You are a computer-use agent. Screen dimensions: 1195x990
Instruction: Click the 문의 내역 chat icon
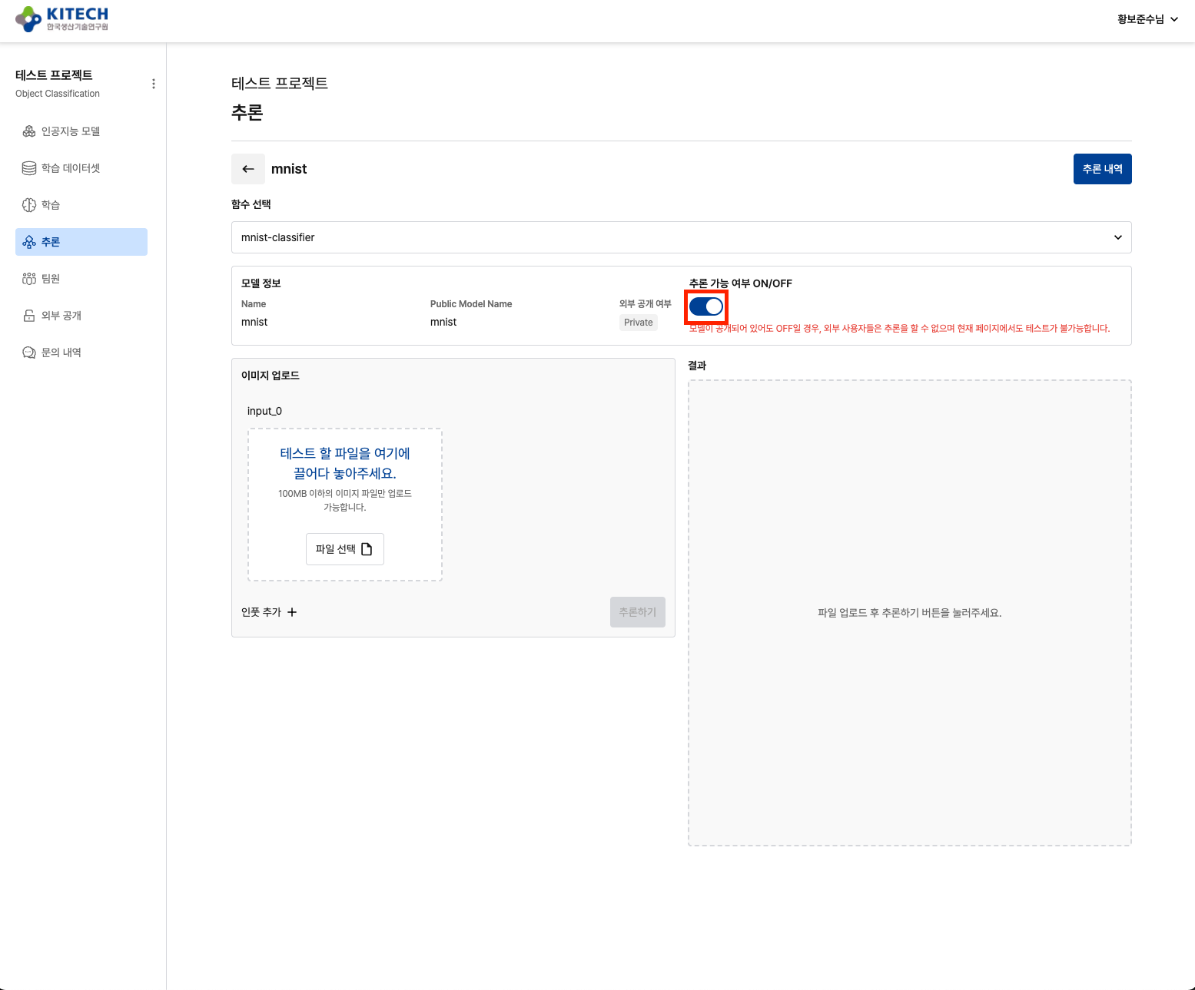tap(29, 353)
